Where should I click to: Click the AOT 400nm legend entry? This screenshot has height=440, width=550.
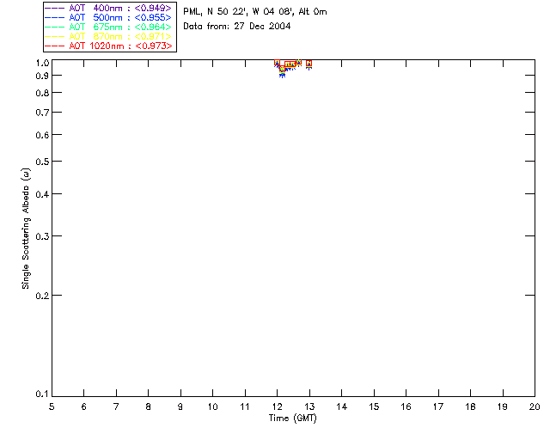click(x=108, y=8)
